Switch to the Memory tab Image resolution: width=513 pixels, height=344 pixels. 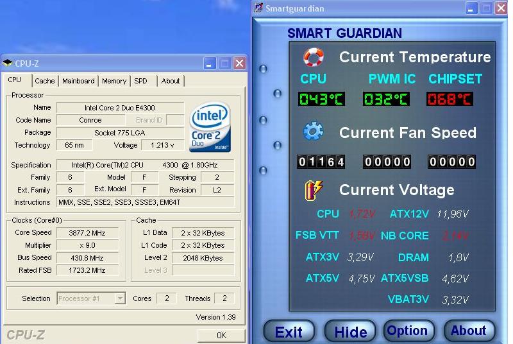pos(114,81)
